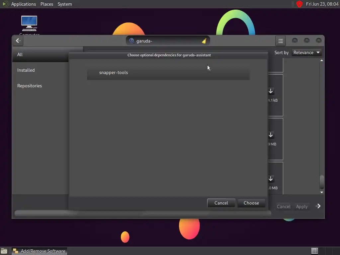Screen dimensions: 340x255
Task: Click the package list scrollbar thumb
Action: point(322,182)
